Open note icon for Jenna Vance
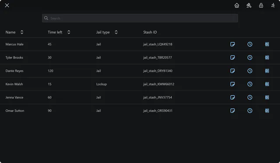The image size is (280, 163). coord(232,97)
